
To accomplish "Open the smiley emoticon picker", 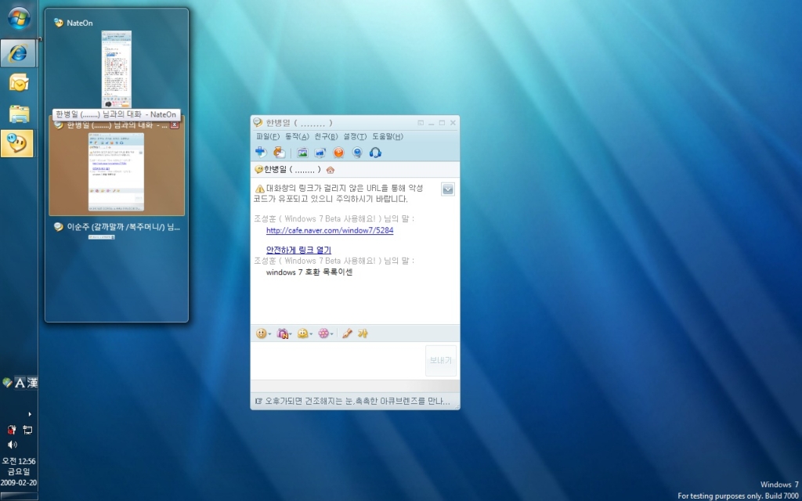I will [263, 333].
